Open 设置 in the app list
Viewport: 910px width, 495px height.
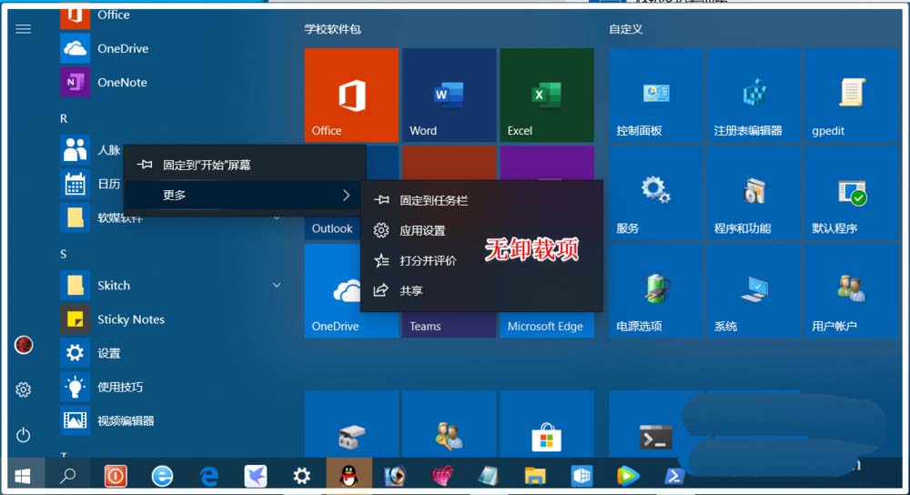pos(171,353)
